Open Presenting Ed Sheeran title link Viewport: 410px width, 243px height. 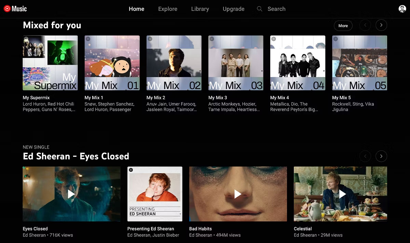151,229
